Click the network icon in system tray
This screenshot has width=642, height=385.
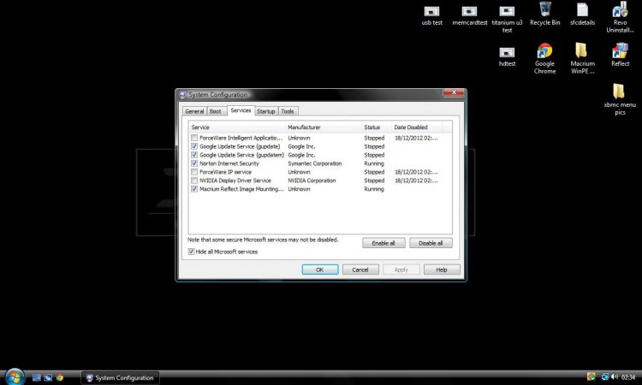click(x=604, y=376)
